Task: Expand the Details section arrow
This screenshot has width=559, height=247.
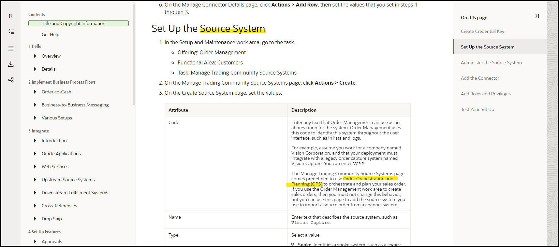Action: click(x=35, y=69)
